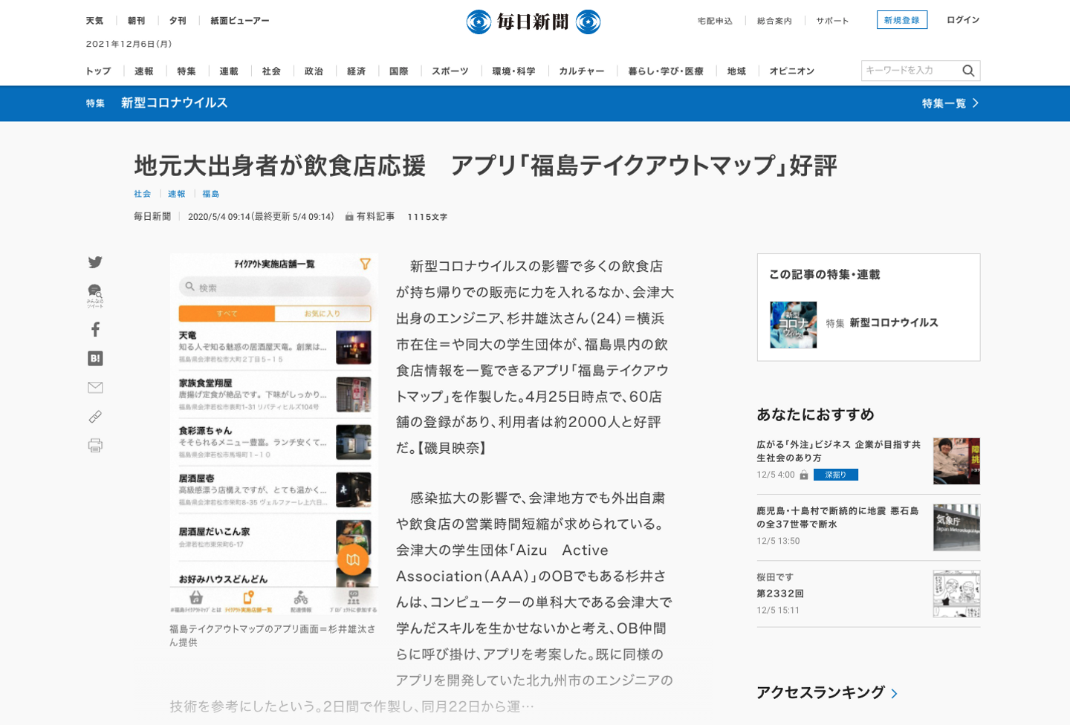Select the 環境・科学 navigation item
The width and height of the screenshot is (1070, 725).
(x=514, y=71)
